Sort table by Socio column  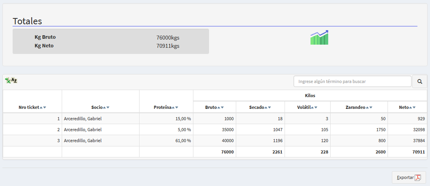pyautogui.click(x=100, y=107)
